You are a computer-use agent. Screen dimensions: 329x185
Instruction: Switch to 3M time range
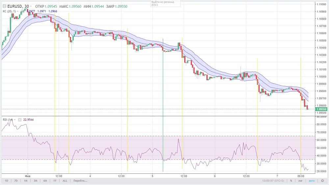pyautogui.click(x=36, y=181)
